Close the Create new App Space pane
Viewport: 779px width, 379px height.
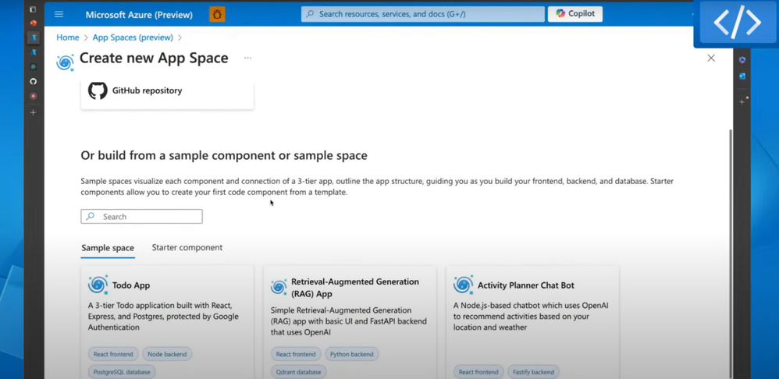(711, 58)
